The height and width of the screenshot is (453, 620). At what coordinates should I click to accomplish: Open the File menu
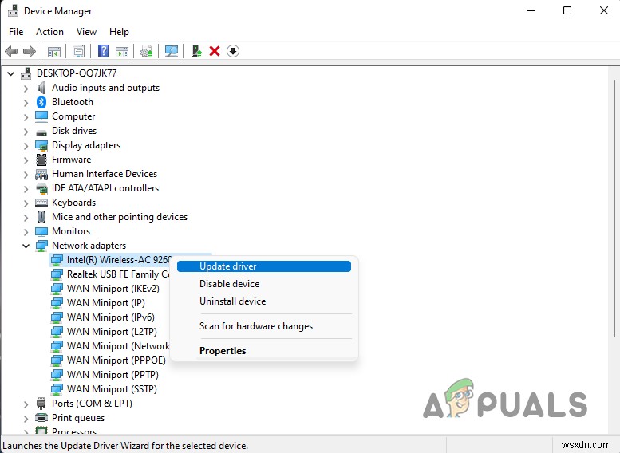tap(16, 32)
